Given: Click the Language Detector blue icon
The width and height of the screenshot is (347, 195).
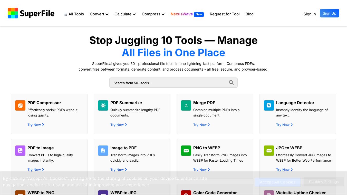Looking at the screenshot, I should (269, 105).
